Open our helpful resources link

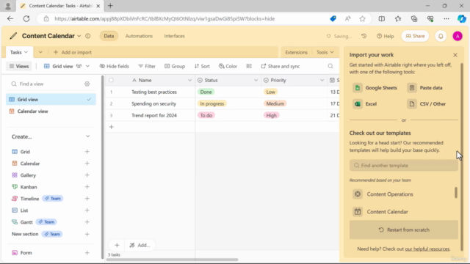click(427, 249)
